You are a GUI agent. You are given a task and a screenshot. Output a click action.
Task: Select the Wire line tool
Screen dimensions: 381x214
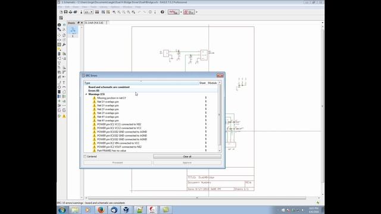[60, 83]
